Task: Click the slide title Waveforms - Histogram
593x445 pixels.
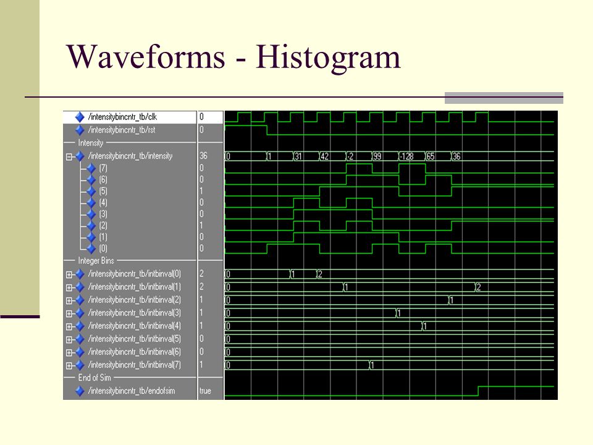Action: pyautogui.click(x=233, y=57)
